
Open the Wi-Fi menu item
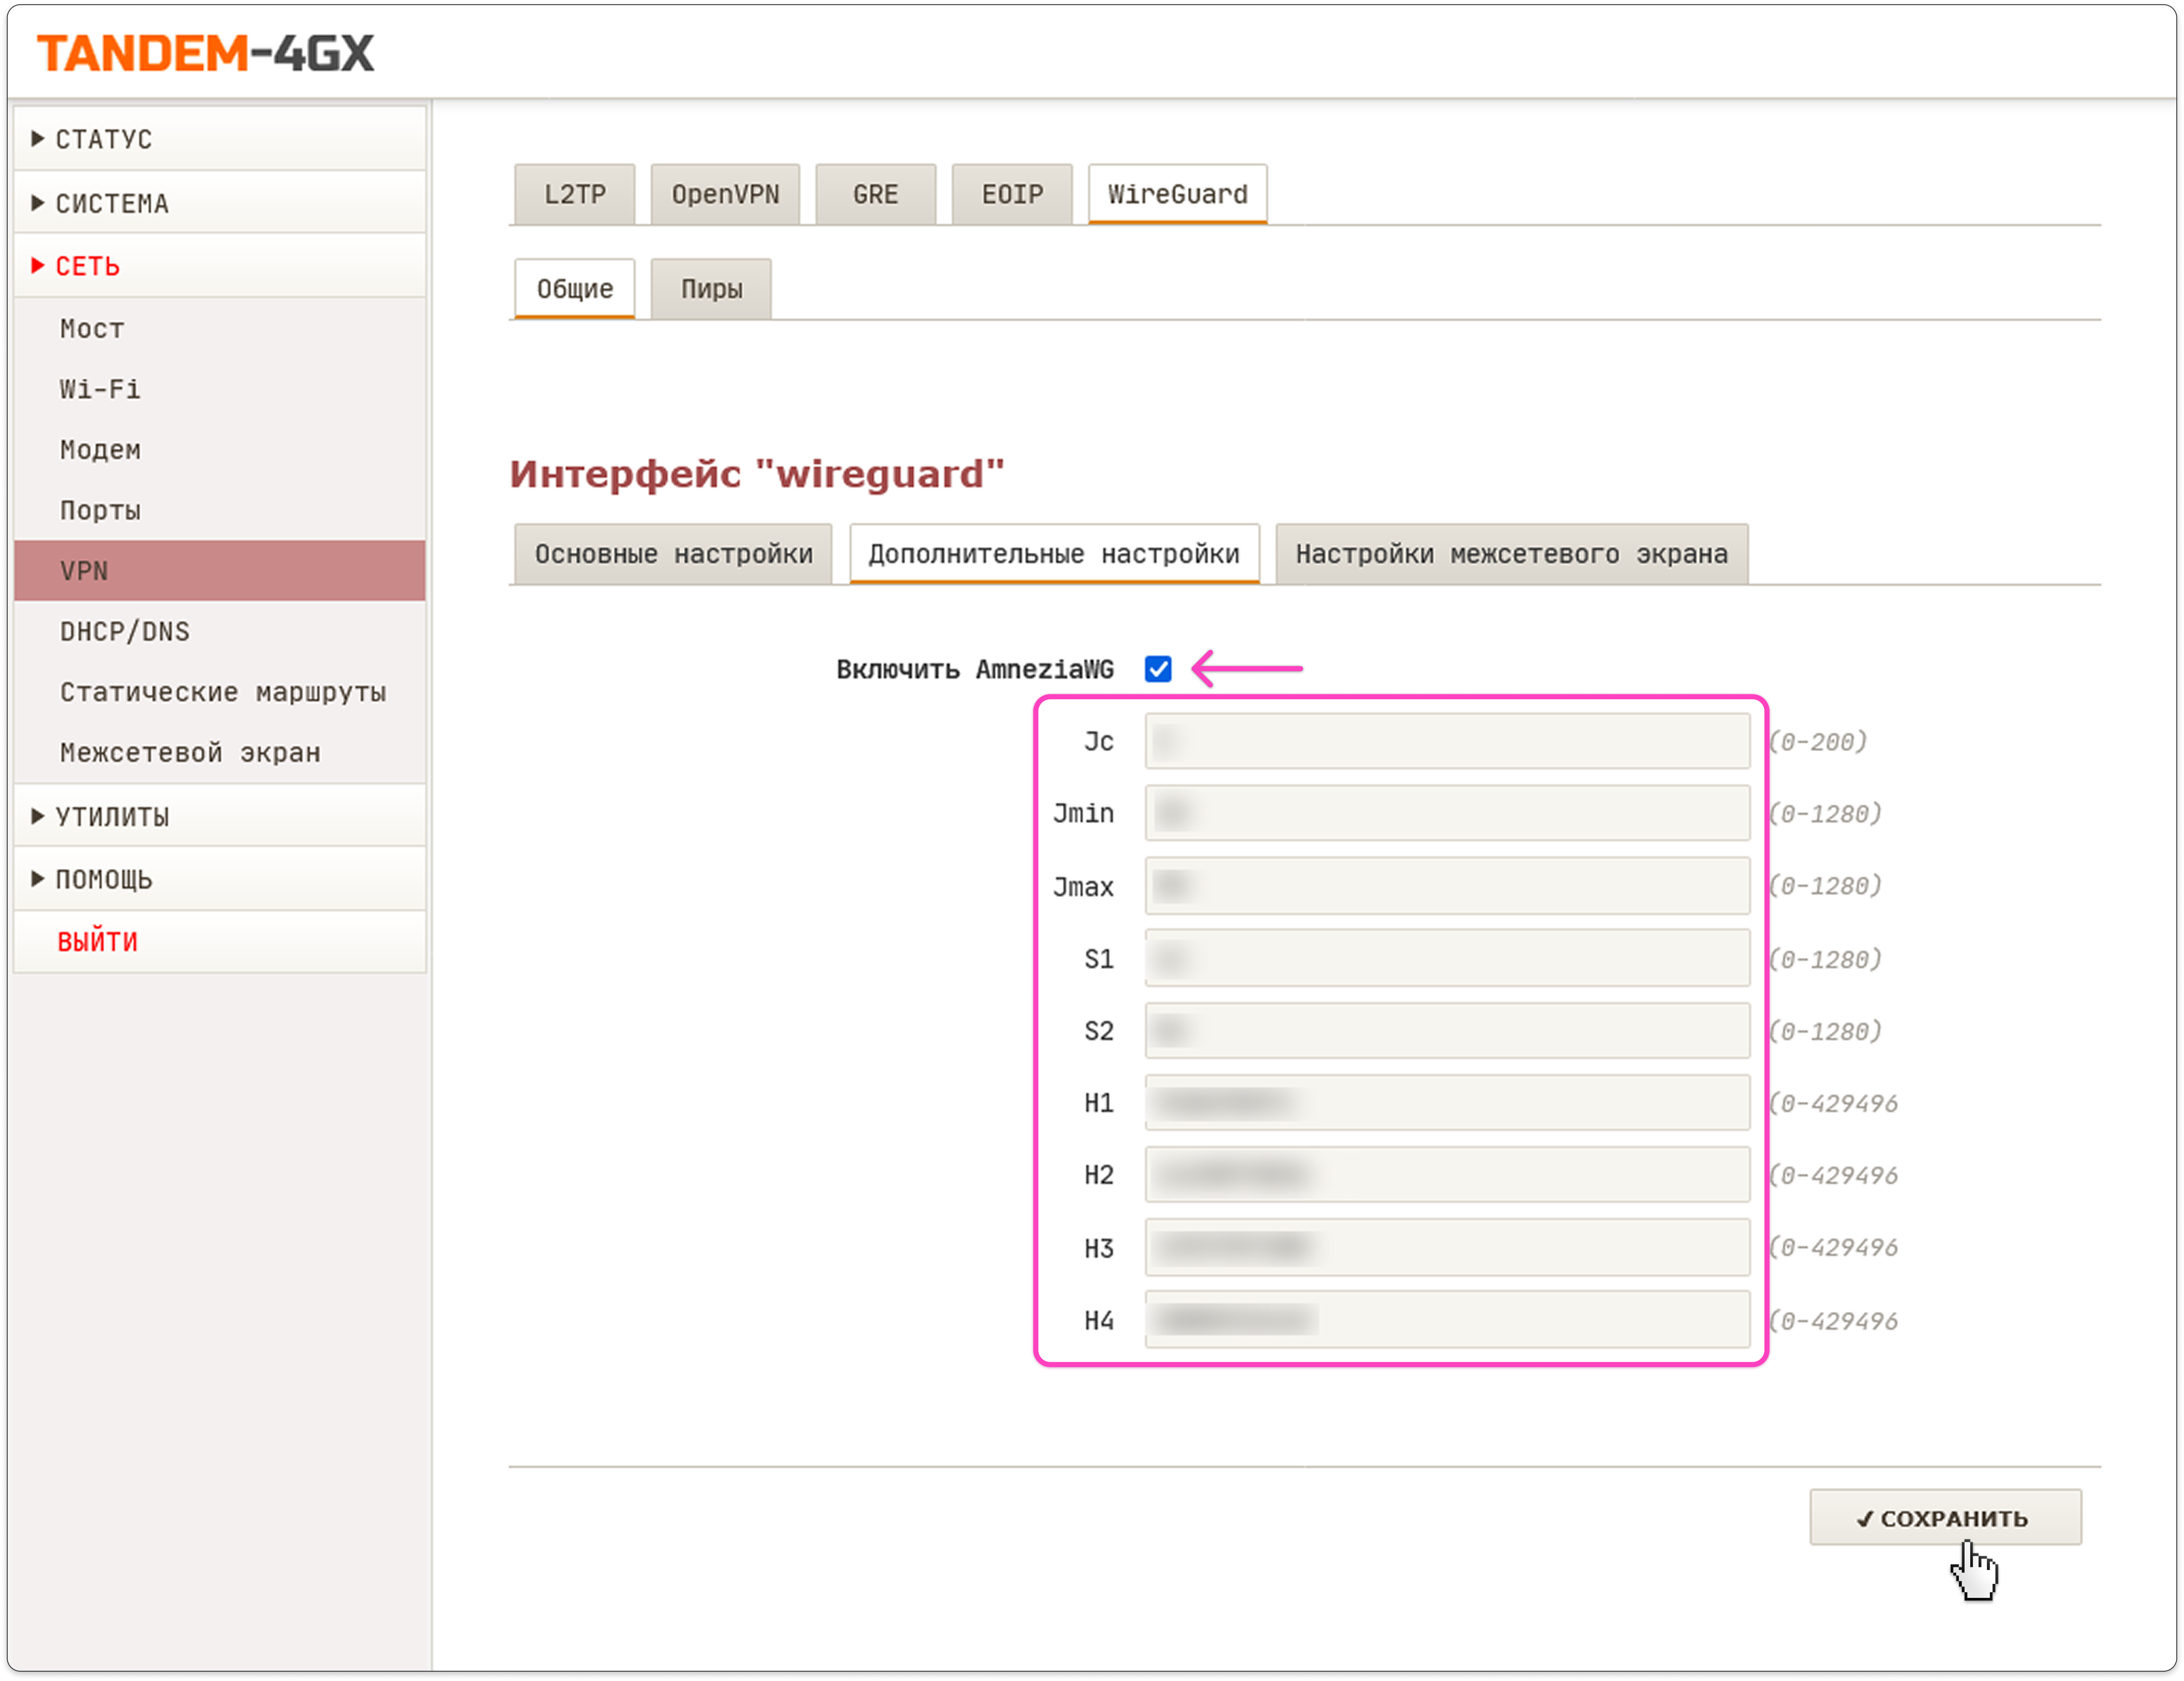(100, 389)
